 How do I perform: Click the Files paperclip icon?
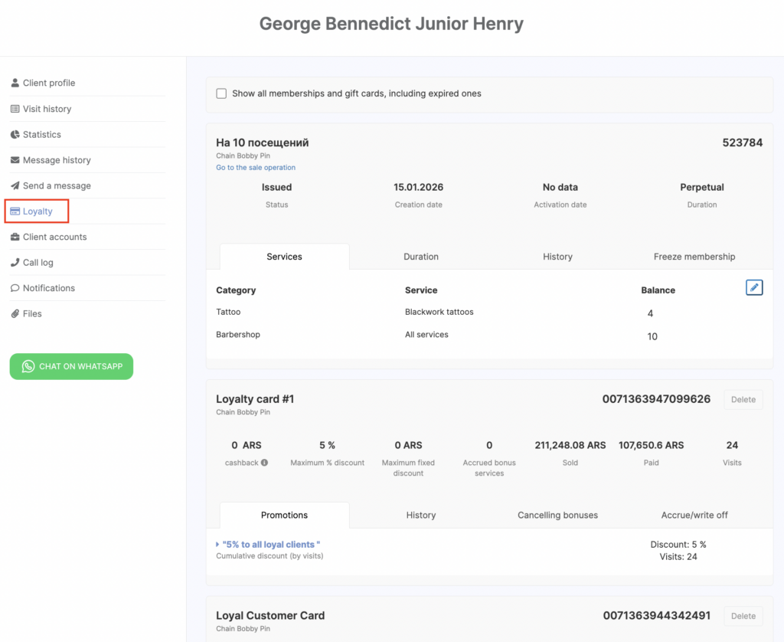pos(15,313)
